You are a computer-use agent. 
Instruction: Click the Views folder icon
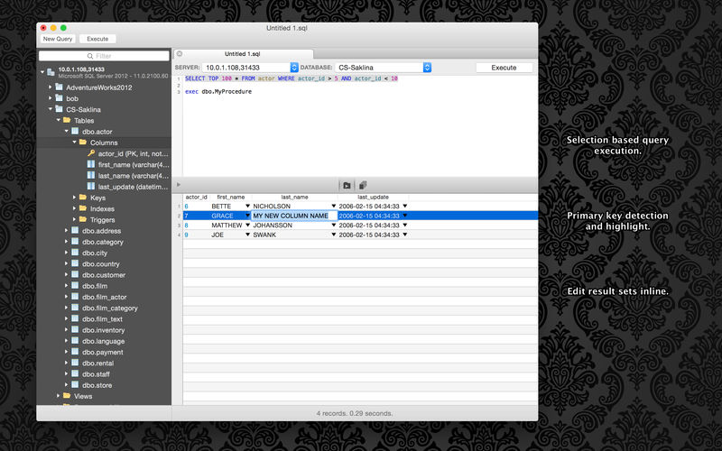click(x=67, y=396)
